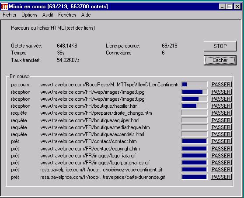Viewport: 244px width, 198px height.
Task: Open the Fenêtres menu
Action: tap(67, 15)
